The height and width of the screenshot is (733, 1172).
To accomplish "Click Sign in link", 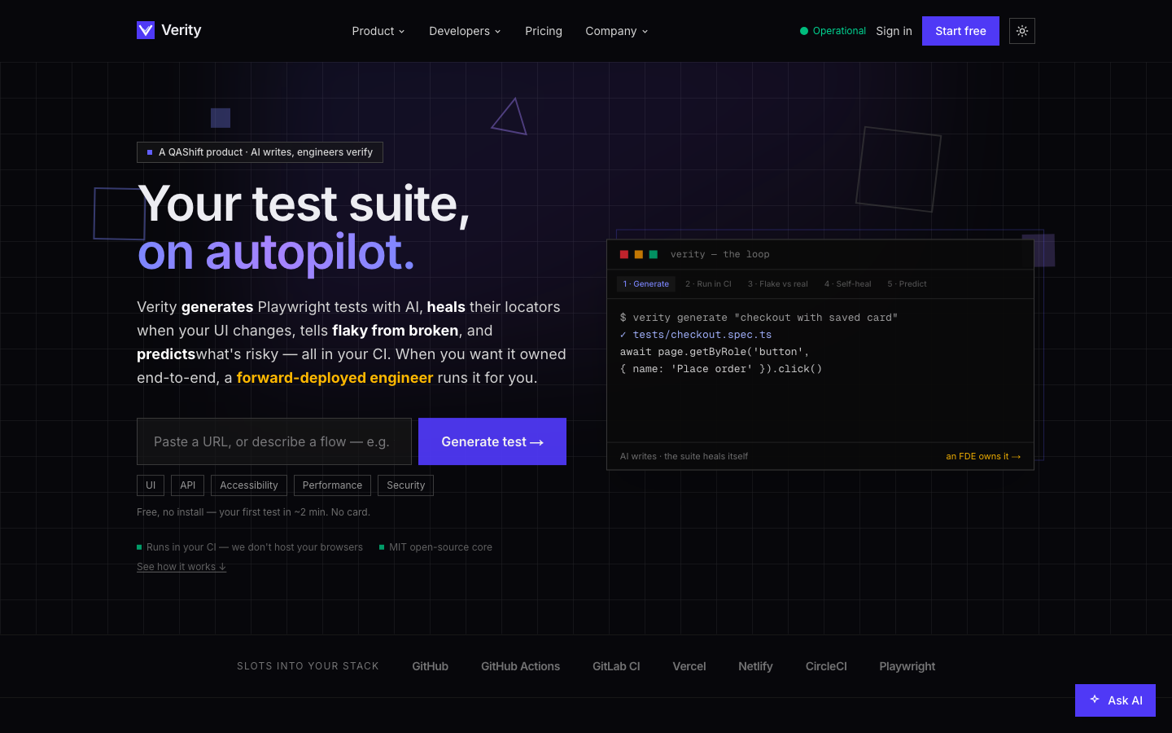I will pos(894,31).
